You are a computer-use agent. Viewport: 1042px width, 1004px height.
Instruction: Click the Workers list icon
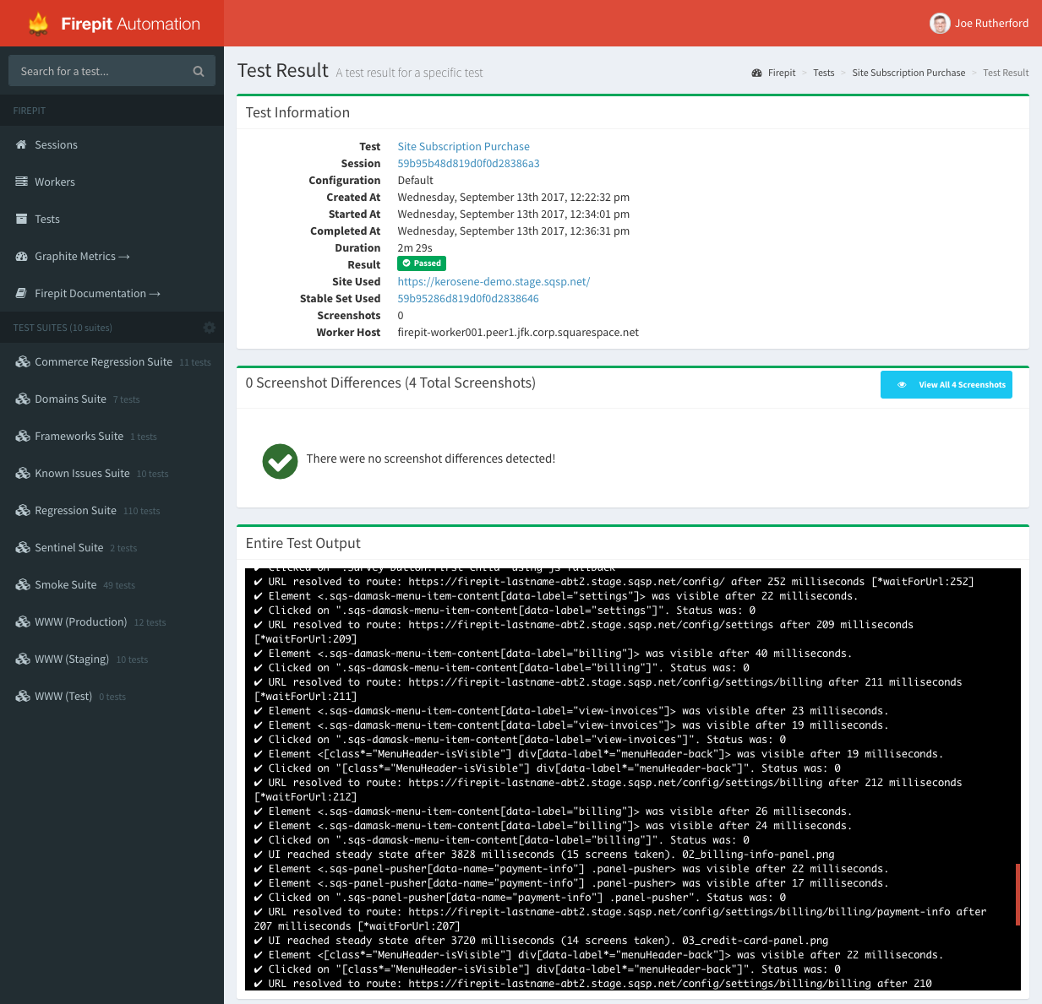(x=21, y=182)
